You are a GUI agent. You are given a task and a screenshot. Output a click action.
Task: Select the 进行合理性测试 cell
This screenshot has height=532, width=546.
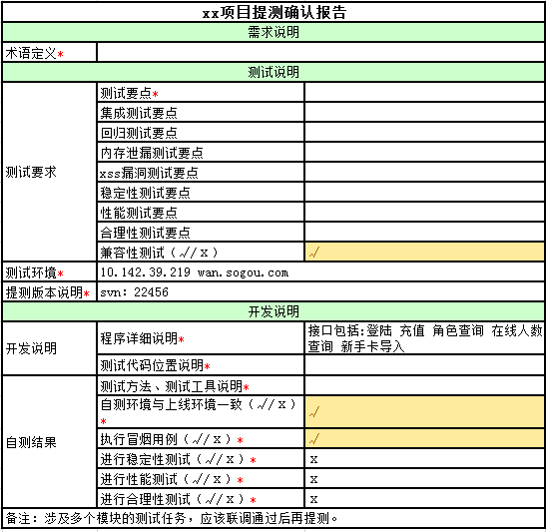[201, 498]
